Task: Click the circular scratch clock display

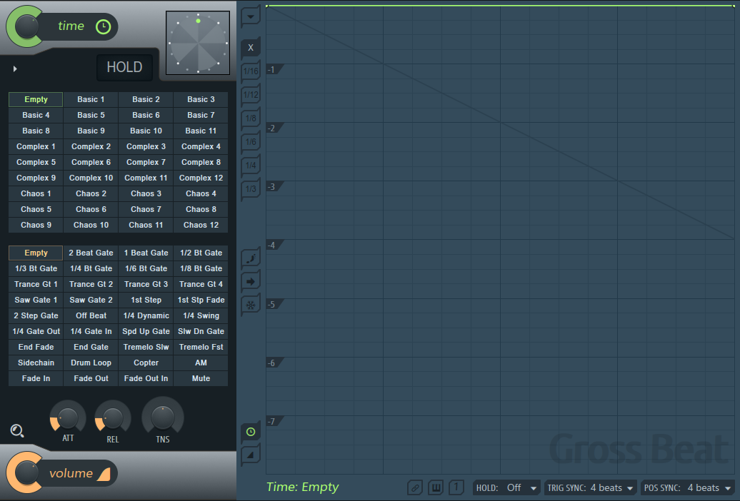Action: 198,43
